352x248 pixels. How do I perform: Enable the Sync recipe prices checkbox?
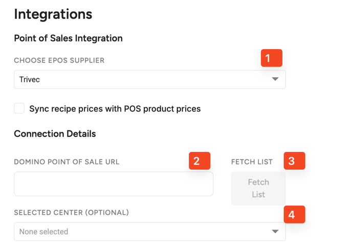pos(19,108)
